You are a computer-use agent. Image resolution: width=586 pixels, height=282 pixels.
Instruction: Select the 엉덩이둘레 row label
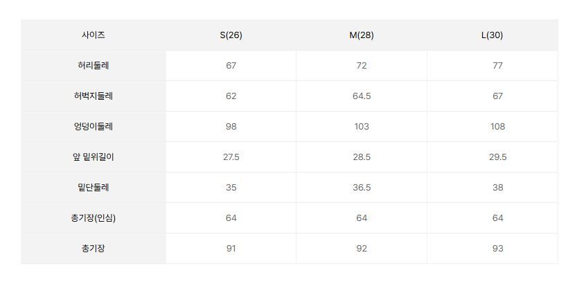point(93,127)
